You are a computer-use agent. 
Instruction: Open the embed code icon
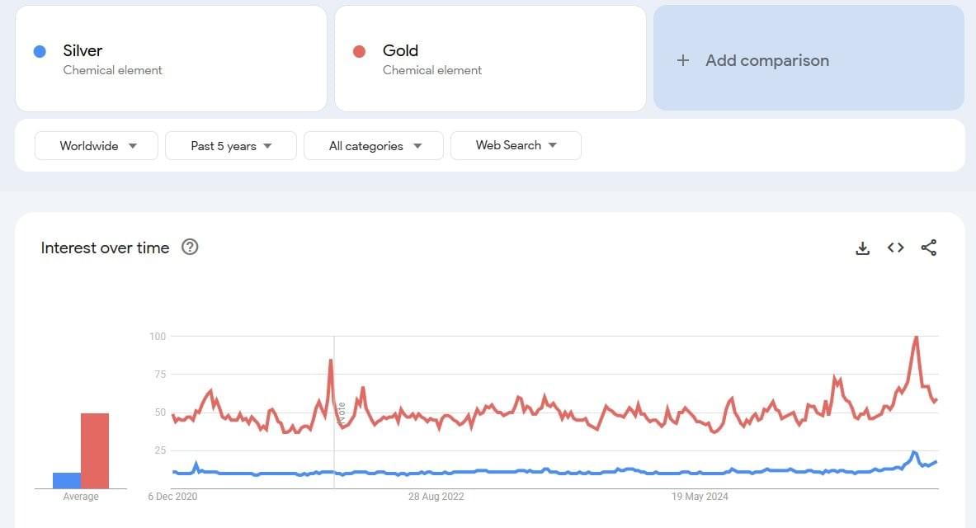[x=895, y=247]
